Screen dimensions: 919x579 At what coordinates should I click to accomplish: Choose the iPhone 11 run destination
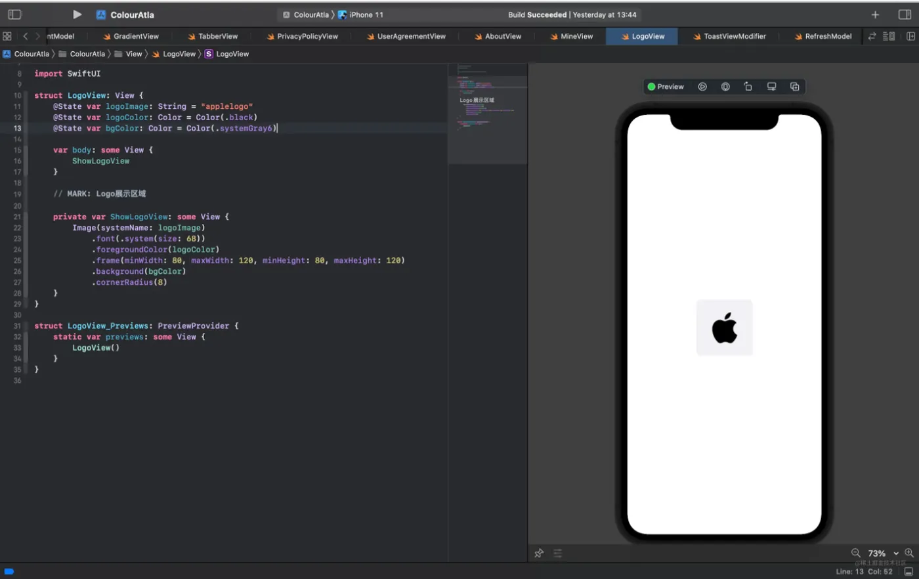[x=360, y=14]
